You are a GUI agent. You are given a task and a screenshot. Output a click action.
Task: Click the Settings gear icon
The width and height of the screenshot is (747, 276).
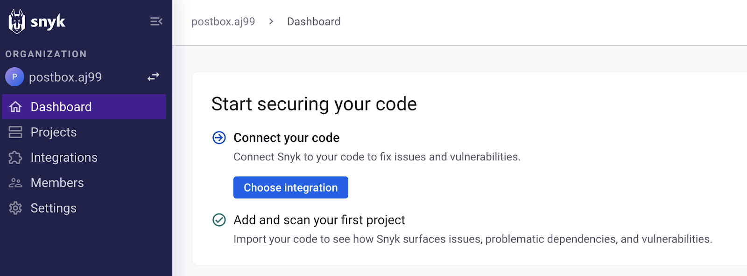(x=15, y=208)
